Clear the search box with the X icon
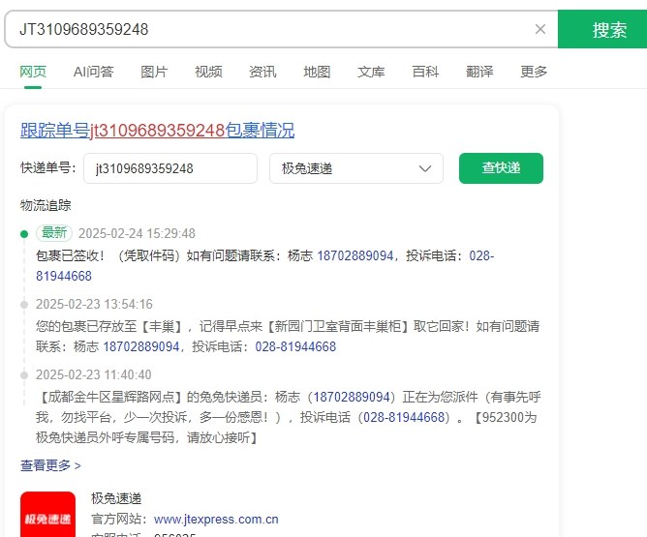Screen dimensions: 647x537 click(540, 29)
